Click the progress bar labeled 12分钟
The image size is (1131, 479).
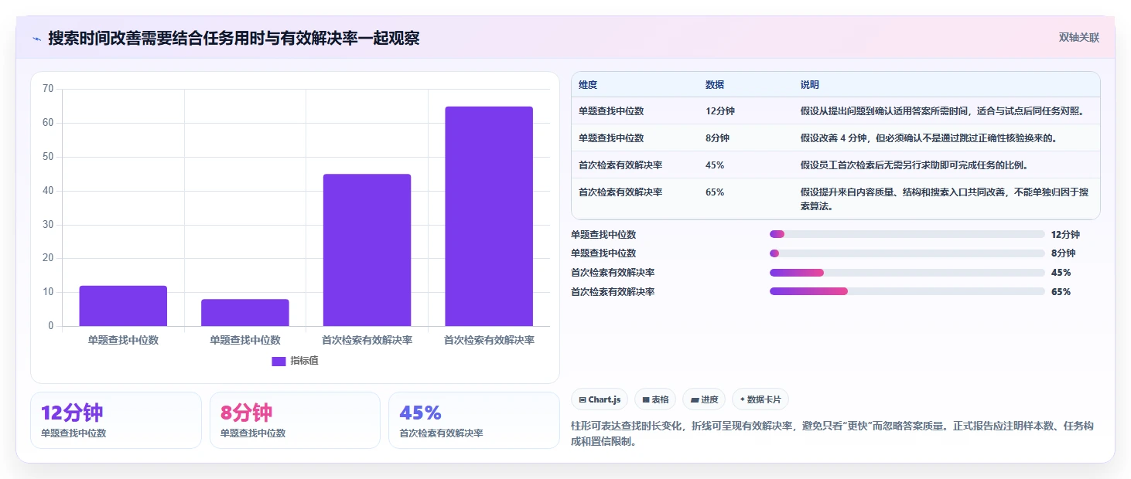click(907, 234)
